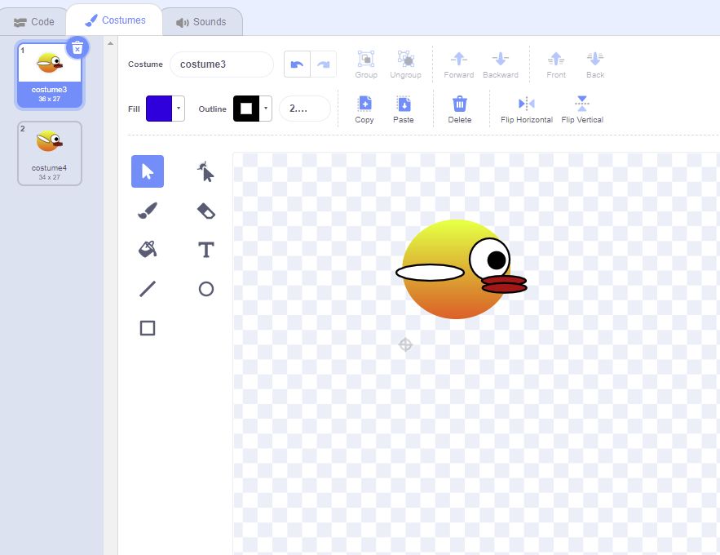The width and height of the screenshot is (720, 555).
Task: Switch to the Code tab
Action: tap(34, 21)
